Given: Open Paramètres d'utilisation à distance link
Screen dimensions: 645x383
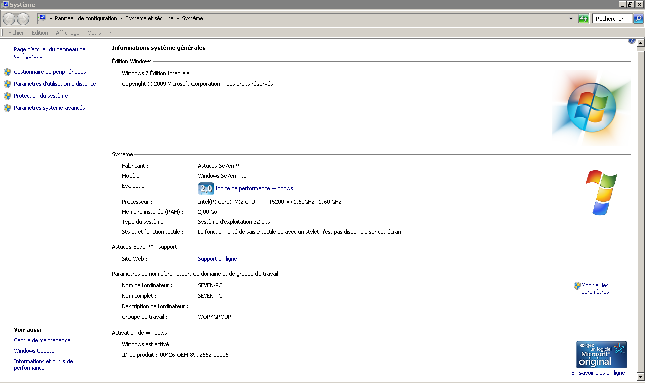Looking at the screenshot, I should coord(55,84).
